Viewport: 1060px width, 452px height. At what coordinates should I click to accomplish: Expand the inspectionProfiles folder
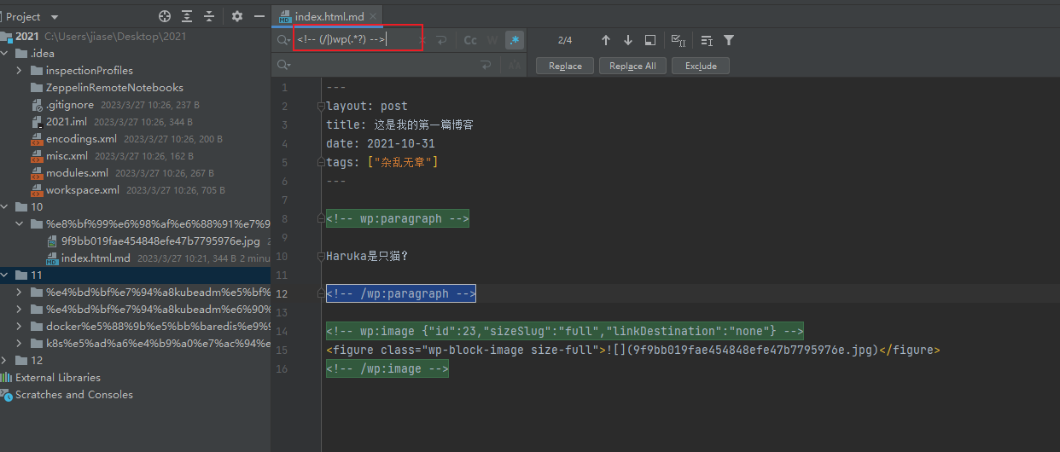click(19, 71)
